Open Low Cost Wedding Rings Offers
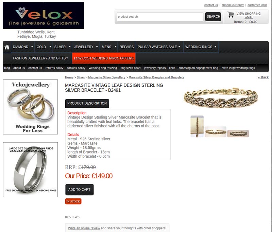The image size is (272, 232). pyautogui.click(x=104, y=58)
